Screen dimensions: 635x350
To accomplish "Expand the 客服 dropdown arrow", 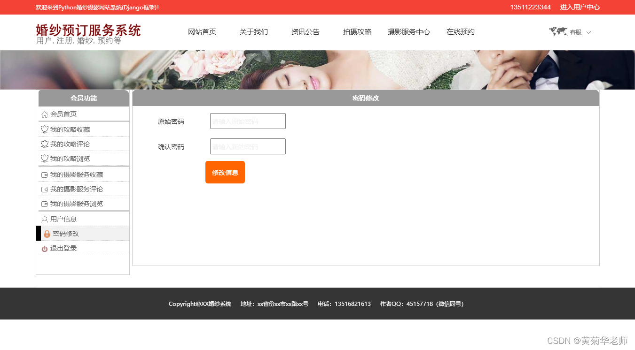I will [x=589, y=32].
